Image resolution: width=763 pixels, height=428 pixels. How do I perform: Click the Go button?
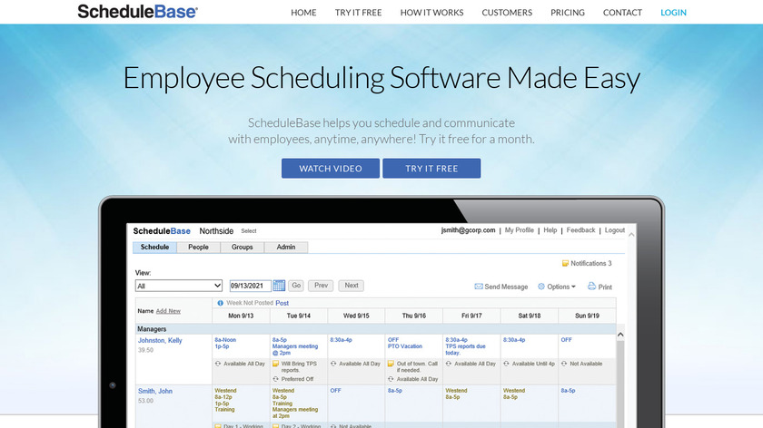[x=296, y=286]
